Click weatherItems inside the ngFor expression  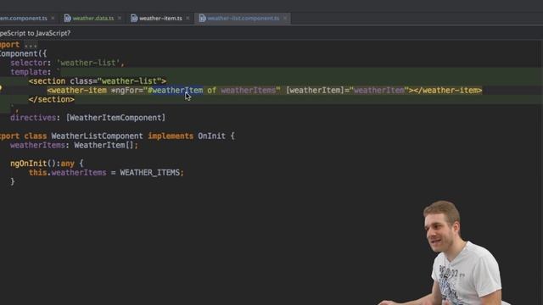[249, 91]
